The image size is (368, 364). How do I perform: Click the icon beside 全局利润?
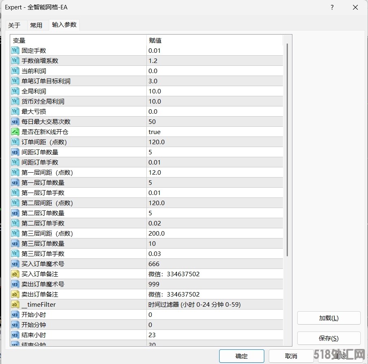click(15, 91)
